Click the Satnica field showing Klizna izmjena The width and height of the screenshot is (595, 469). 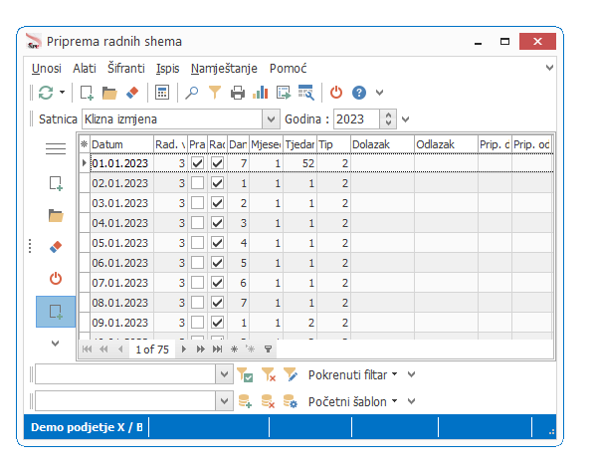172,119
